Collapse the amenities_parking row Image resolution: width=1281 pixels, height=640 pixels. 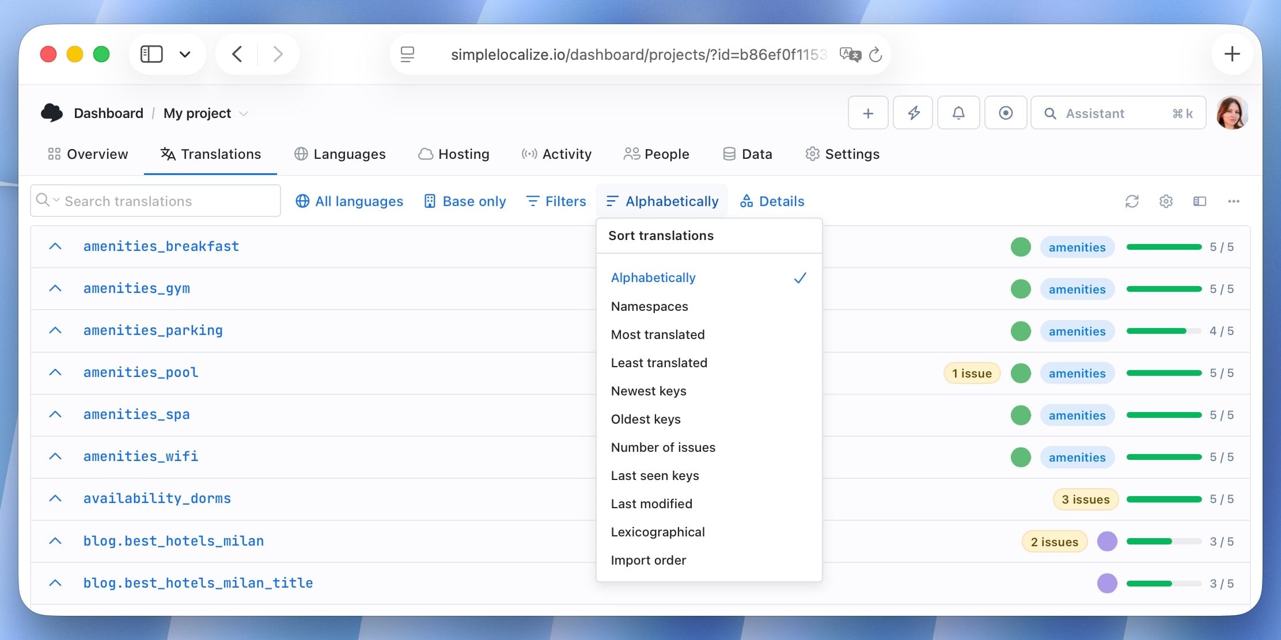pyautogui.click(x=55, y=330)
